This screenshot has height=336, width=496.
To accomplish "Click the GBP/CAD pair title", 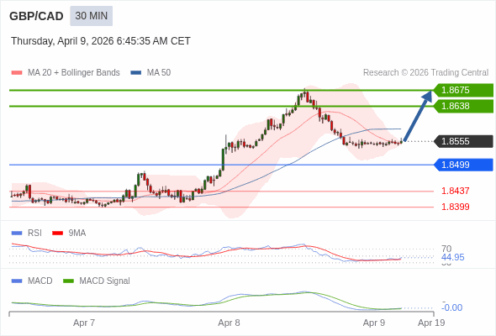I will (36, 16).
